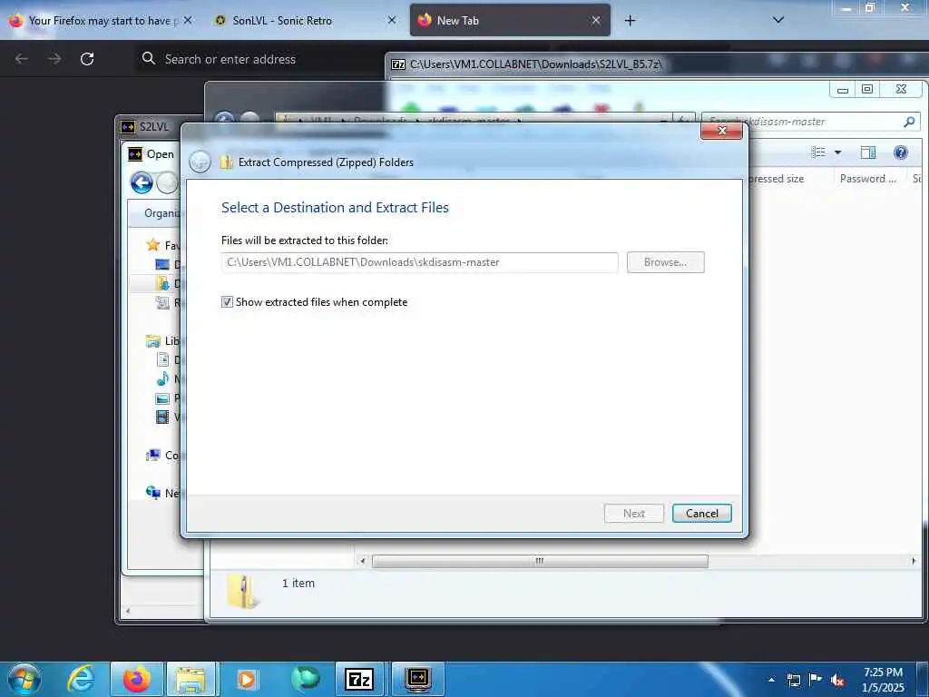This screenshot has height=697, width=929.
Task: Click the Windows Explorer taskbar icon
Action: [191, 679]
